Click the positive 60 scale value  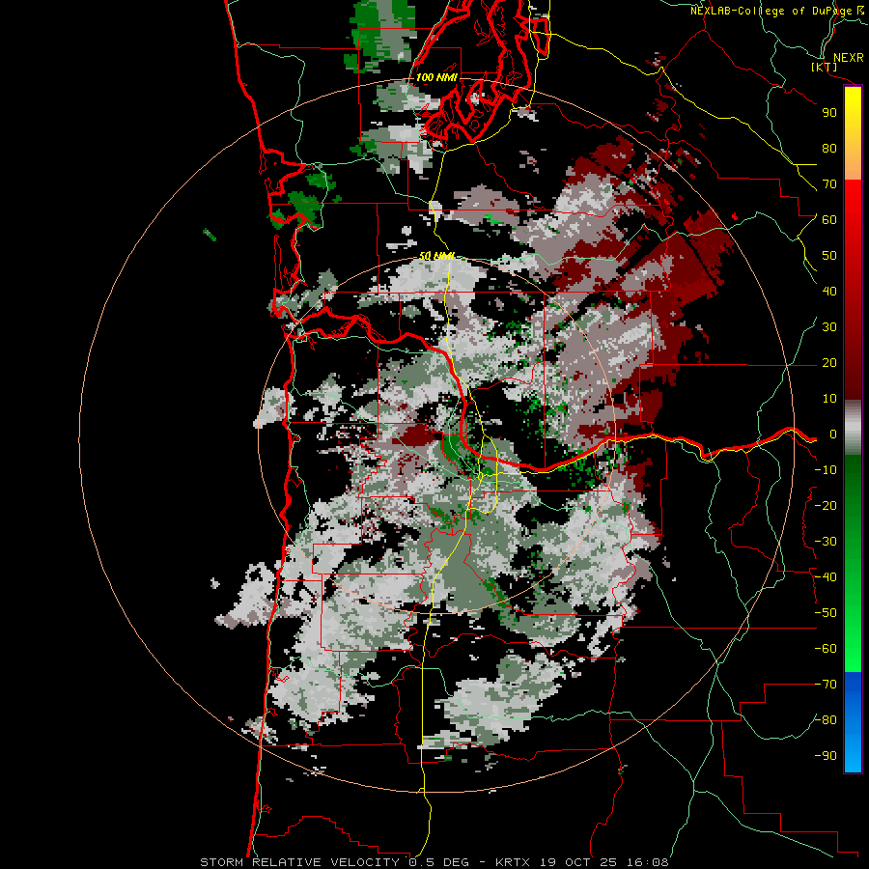point(829,220)
